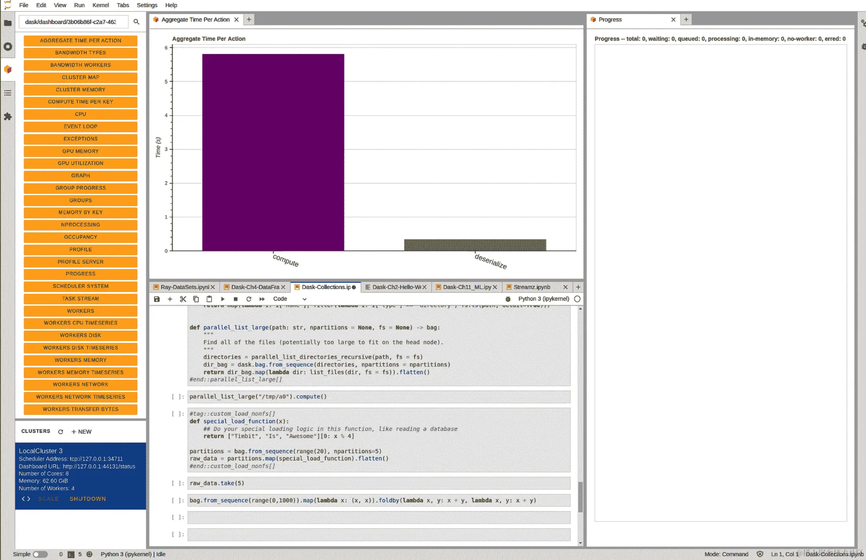The width and height of the screenshot is (866, 560).
Task: Enable the debugger bug icon in notebook toolbar
Action: coord(508,299)
